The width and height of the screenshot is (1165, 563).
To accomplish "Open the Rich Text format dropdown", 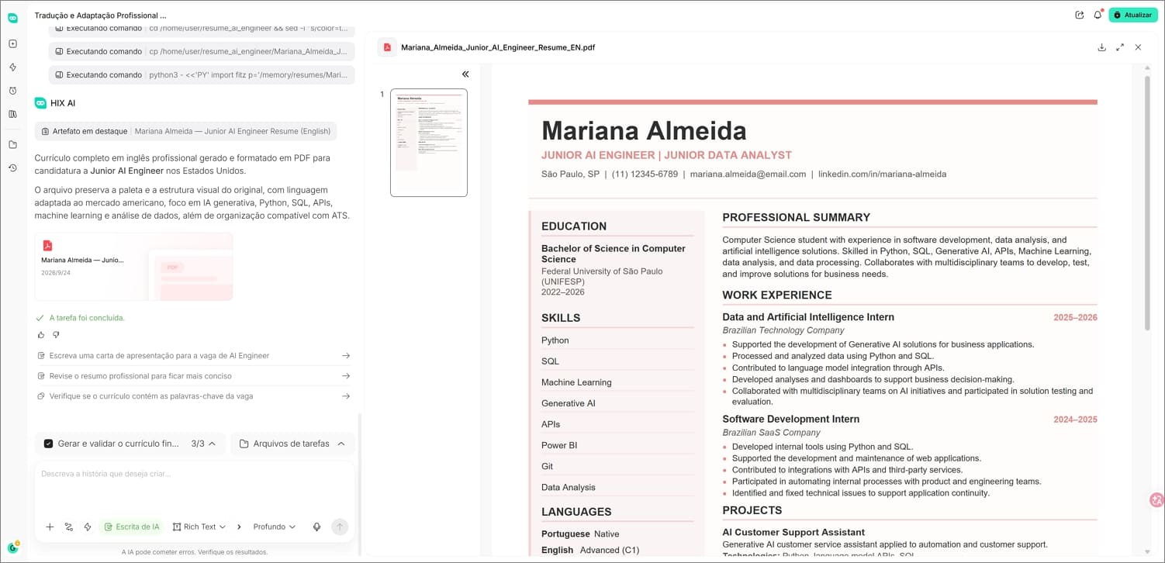I will pos(199,527).
